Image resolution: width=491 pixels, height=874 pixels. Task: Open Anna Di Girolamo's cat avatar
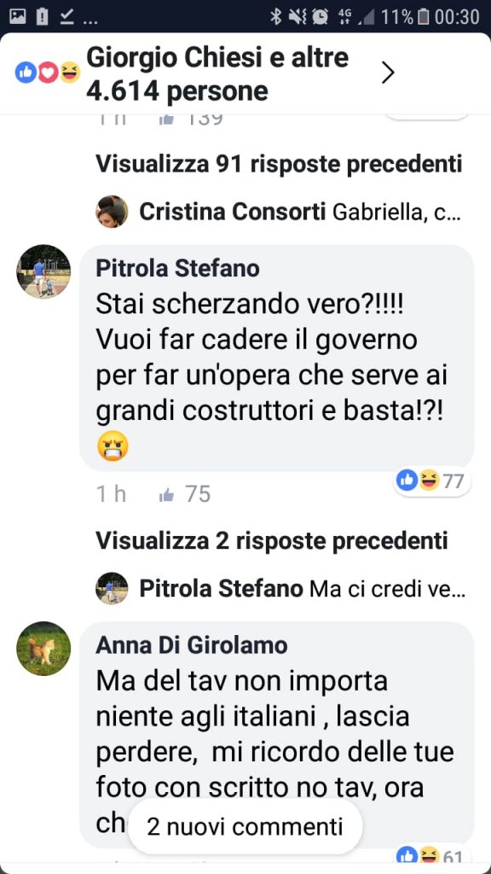[x=43, y=649]
